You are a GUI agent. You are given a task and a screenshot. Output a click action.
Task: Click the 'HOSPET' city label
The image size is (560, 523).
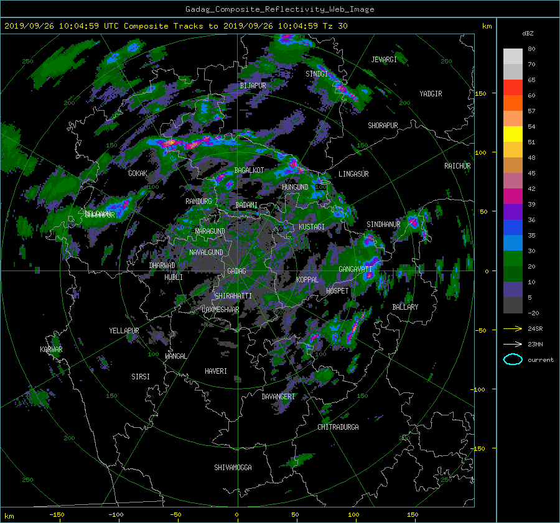(x=337, y=291)
